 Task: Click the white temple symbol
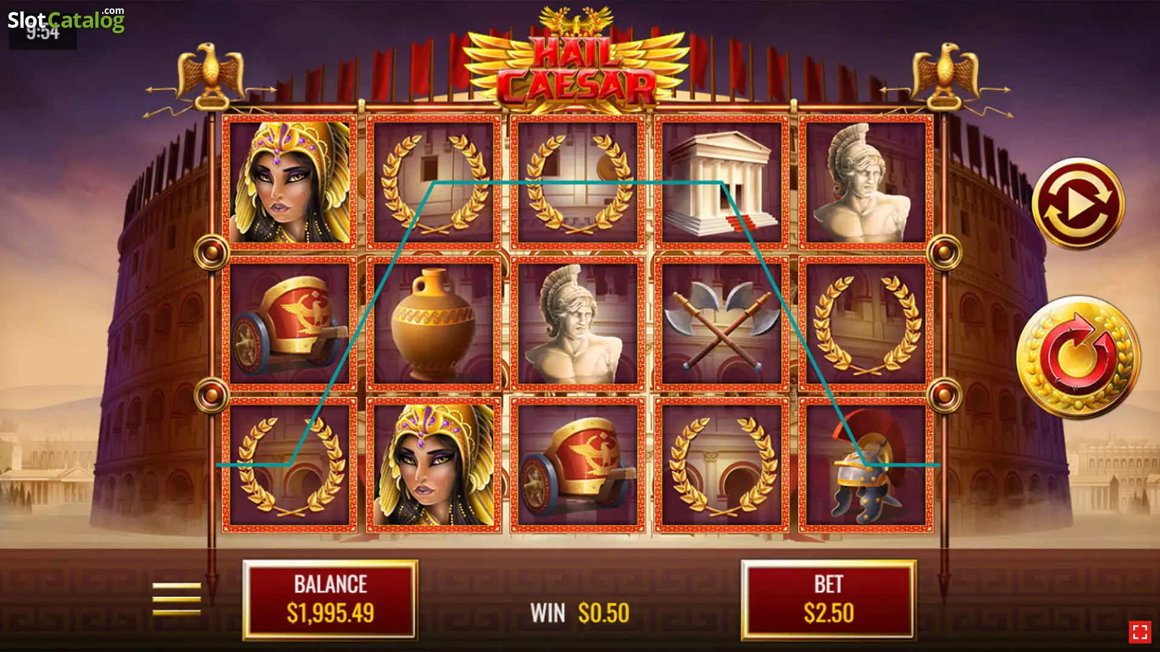point(722,182)
